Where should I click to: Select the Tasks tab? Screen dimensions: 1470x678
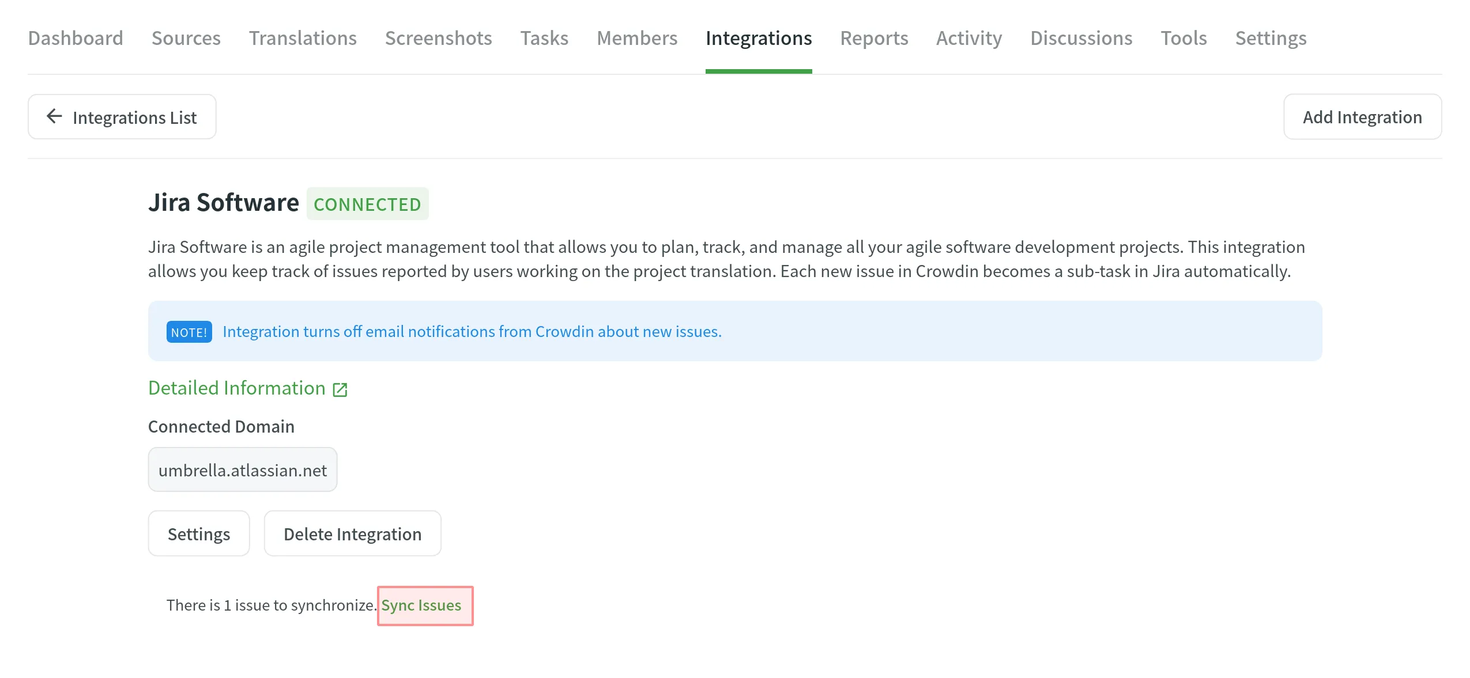coord(544,38)
